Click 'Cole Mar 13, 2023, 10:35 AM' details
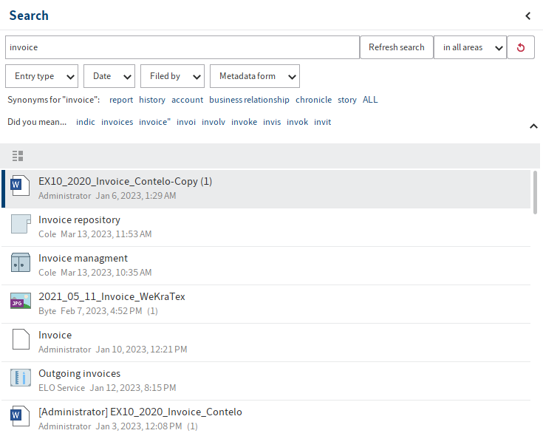This screenshot has height=436, width=543. pos(95,273)
